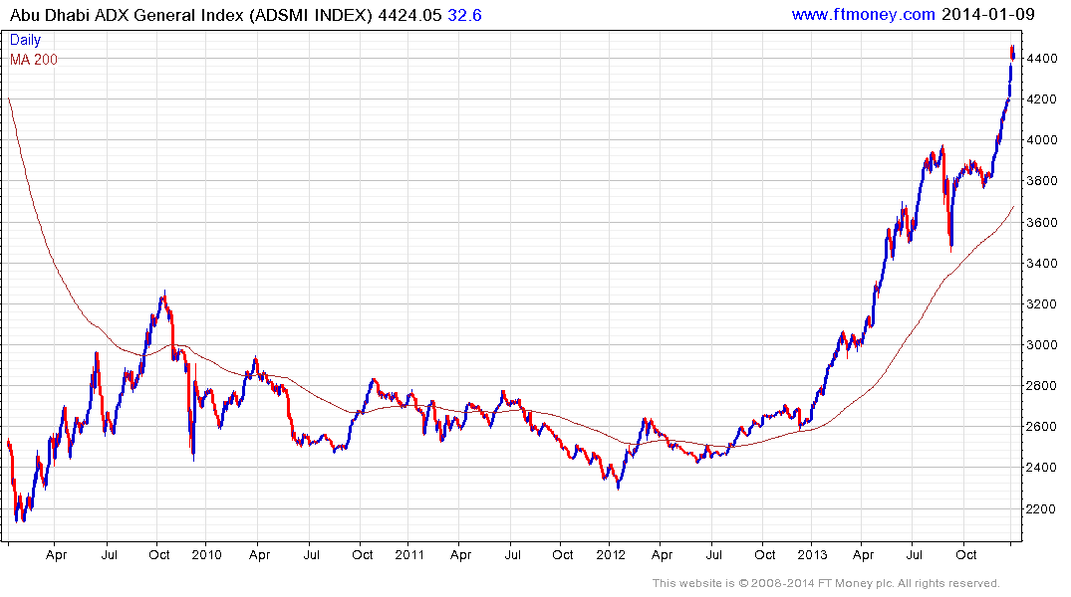Click the early 2012 price low near 2300
Image resolution: width=1071 pixels, height=597 pixels.
pos(618,486)
